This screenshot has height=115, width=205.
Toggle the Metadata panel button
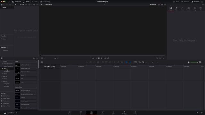185,2
